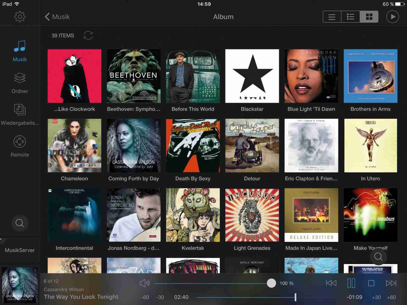Click the '6 of 12' track counter
Image resolution: width=407 pixels, height=305 pixels.
pyautogui.click(x=51, y=281)
